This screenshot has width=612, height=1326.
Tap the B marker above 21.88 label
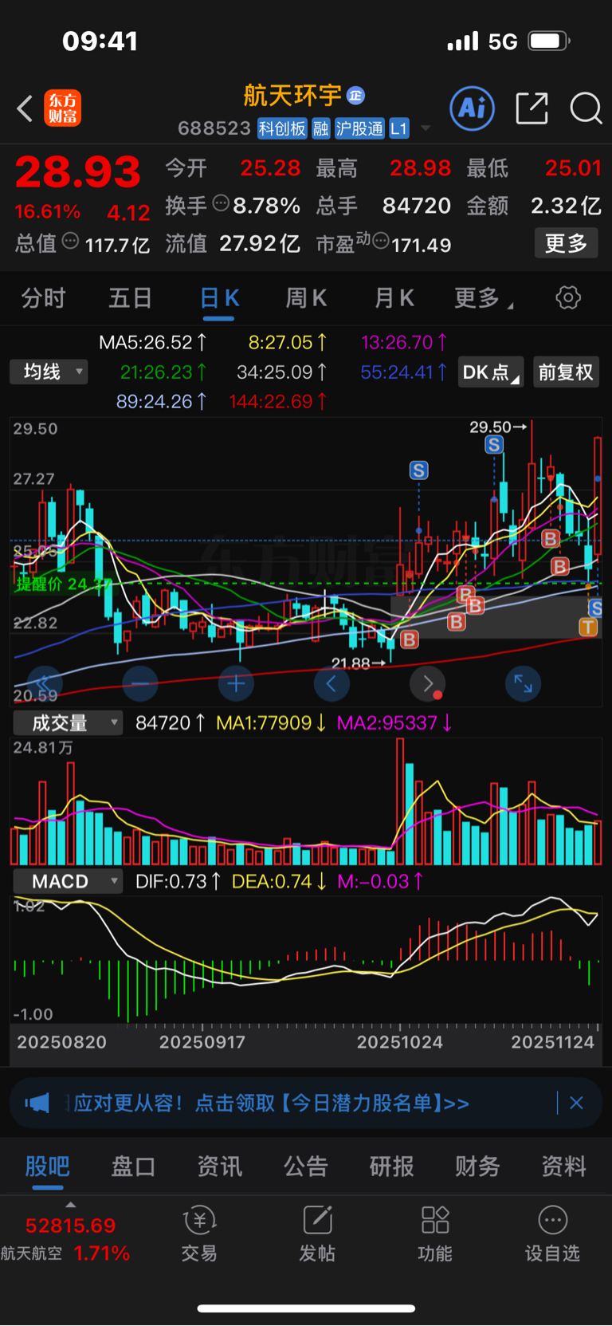point(410,639)
